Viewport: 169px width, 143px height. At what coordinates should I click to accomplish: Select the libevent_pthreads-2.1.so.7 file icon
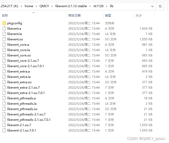tap(4, 114)
